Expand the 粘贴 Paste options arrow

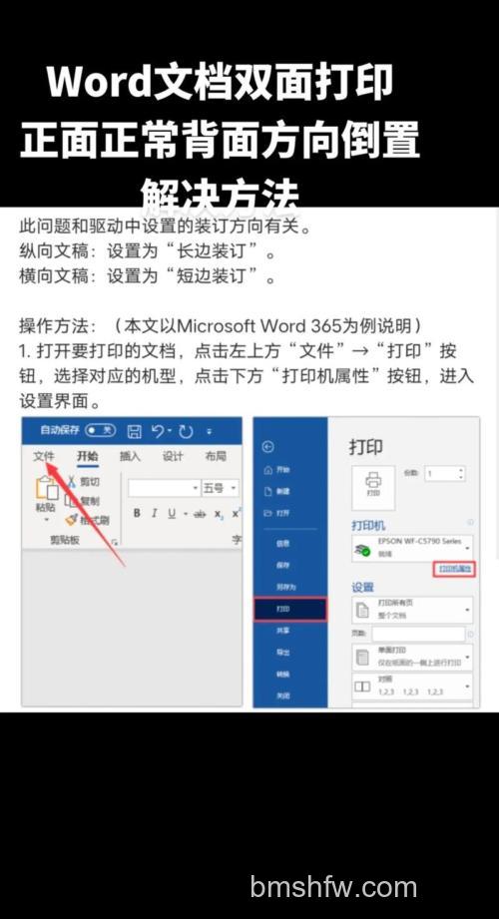(46, 520)
